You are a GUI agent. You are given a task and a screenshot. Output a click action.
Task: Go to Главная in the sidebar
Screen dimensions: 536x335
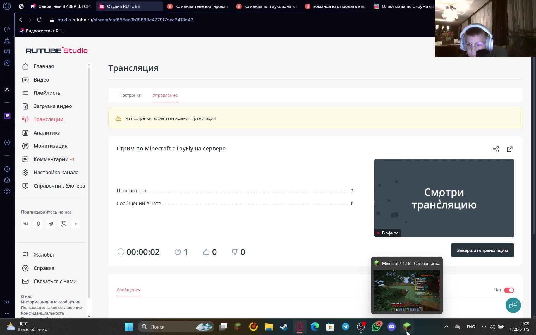(x=44, y=66)
